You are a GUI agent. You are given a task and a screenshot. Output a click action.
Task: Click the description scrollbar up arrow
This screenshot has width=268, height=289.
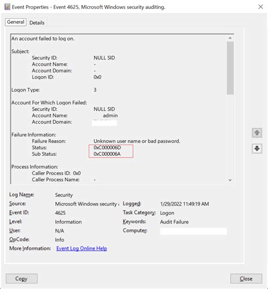point(230,38)
